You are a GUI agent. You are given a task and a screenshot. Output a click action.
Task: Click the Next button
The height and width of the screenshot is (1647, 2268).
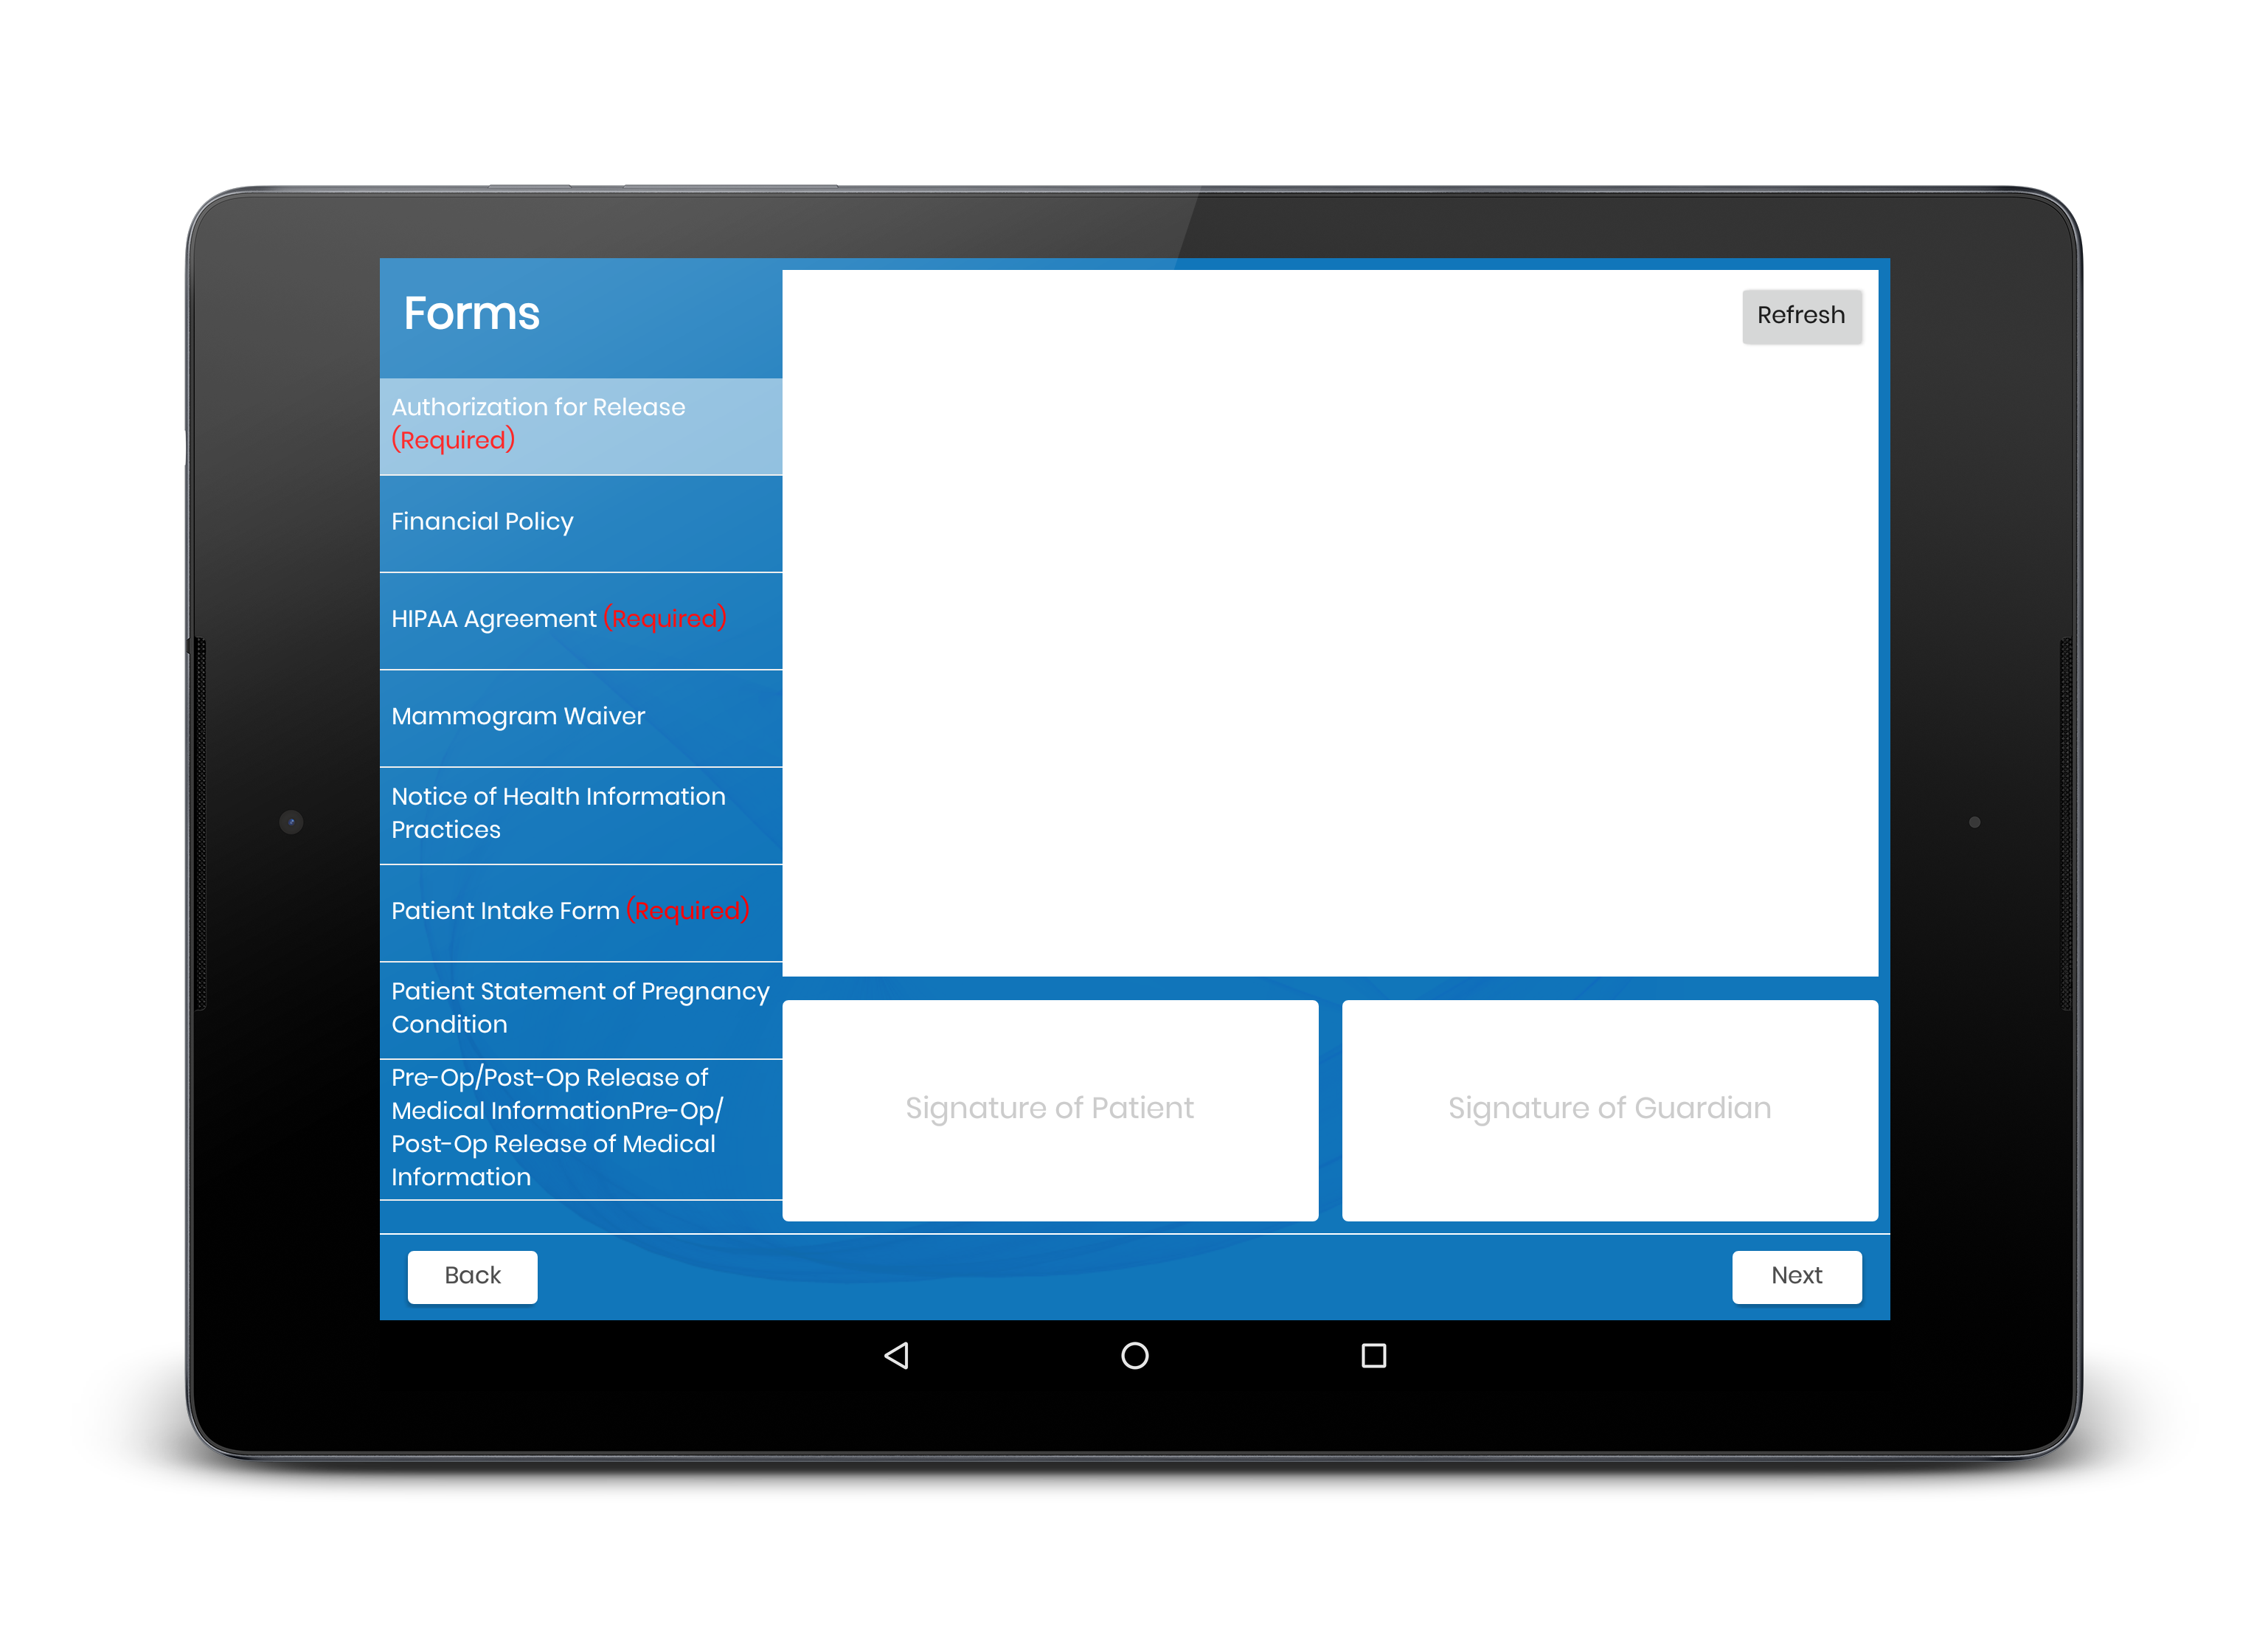pyautogui.click(x=1794, y=1274)
